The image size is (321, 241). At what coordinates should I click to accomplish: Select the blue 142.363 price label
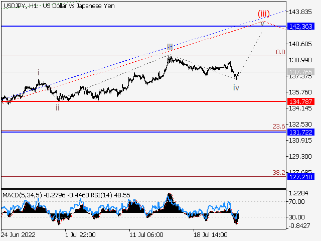pos(300,26)
